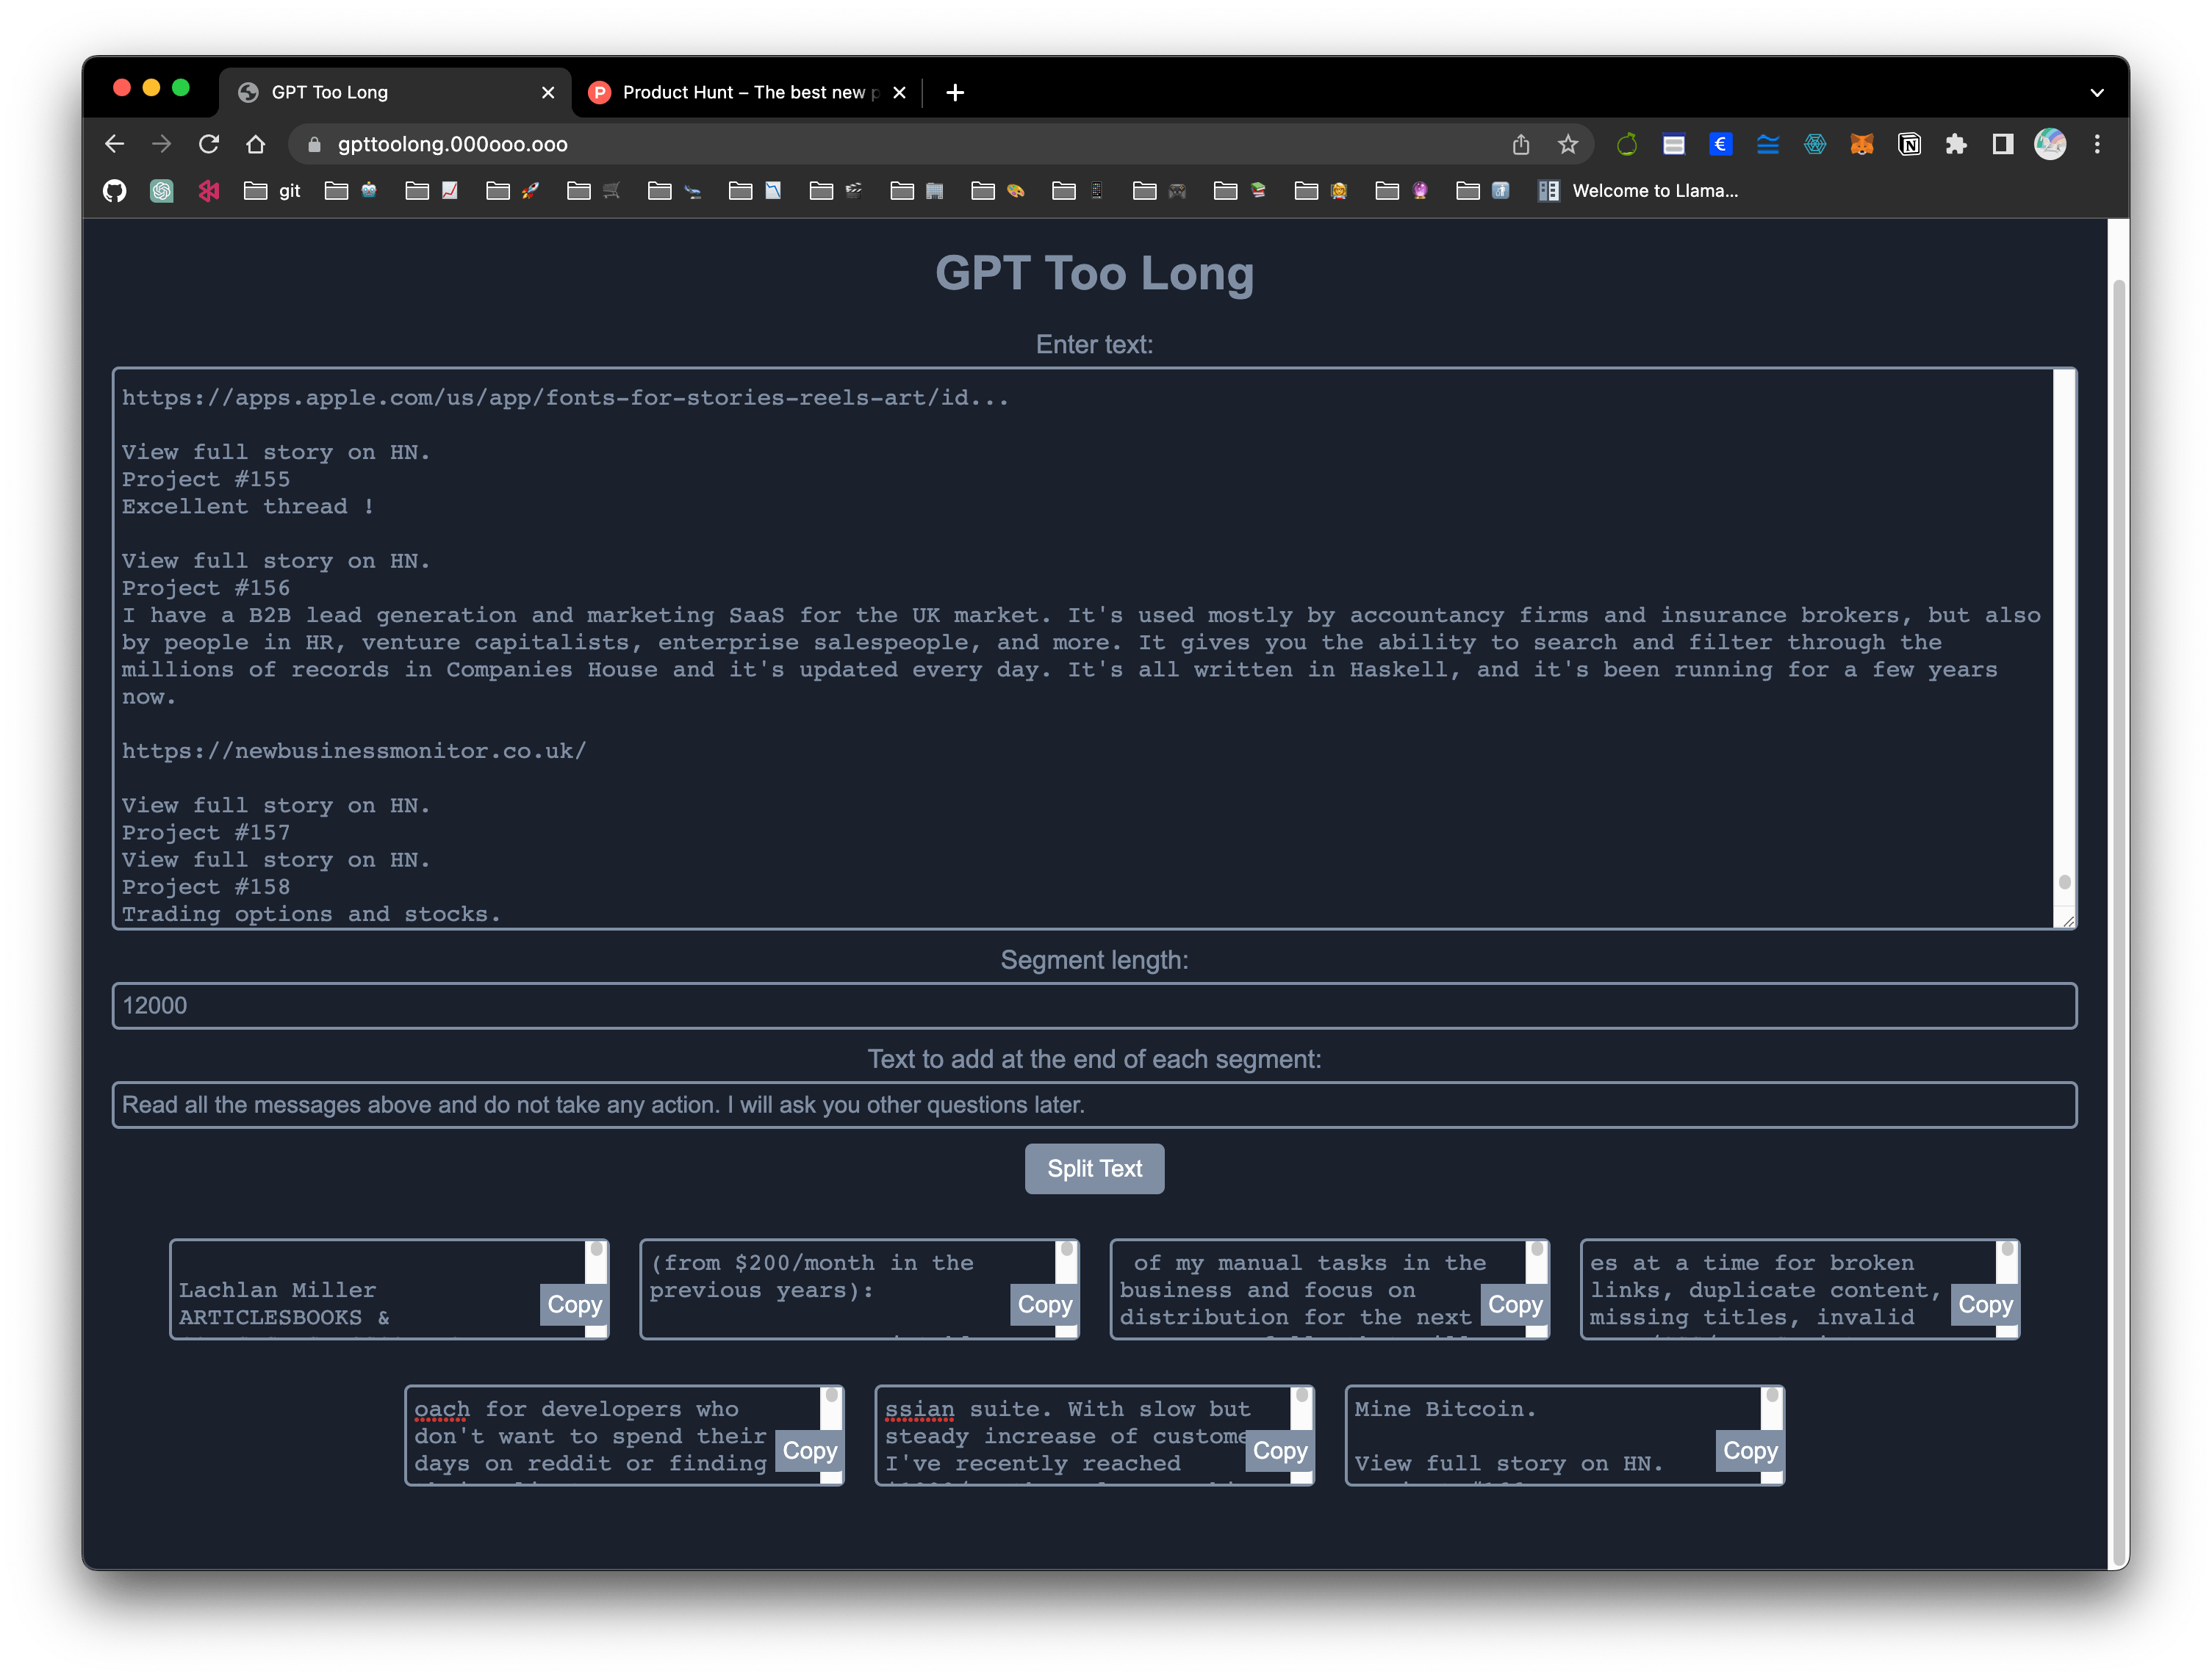Open the GitHub bookmark
The height and width of the screenshot is (1679, 2212).
115,191
